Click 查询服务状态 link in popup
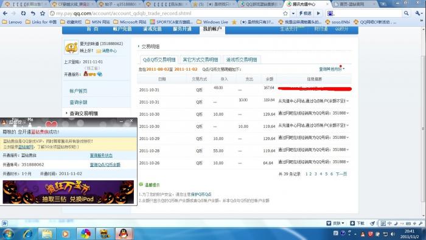The height and width of the screenshot is (240, 426). click(x=101, y=155)
